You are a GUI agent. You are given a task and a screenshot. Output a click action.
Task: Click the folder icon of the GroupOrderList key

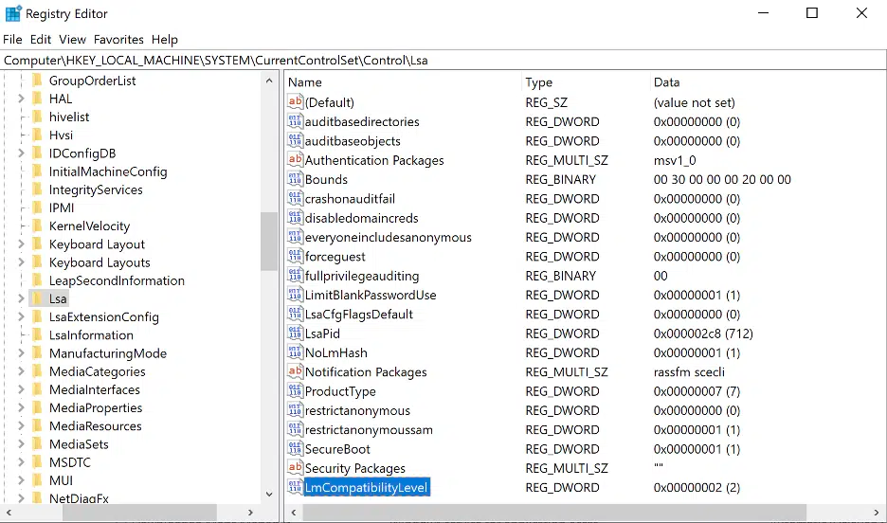pos(37,81)
